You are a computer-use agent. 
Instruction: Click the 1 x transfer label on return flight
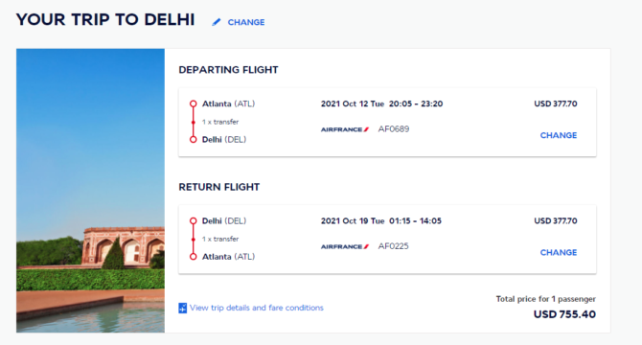pyautogui.click(x=220, y=239)
